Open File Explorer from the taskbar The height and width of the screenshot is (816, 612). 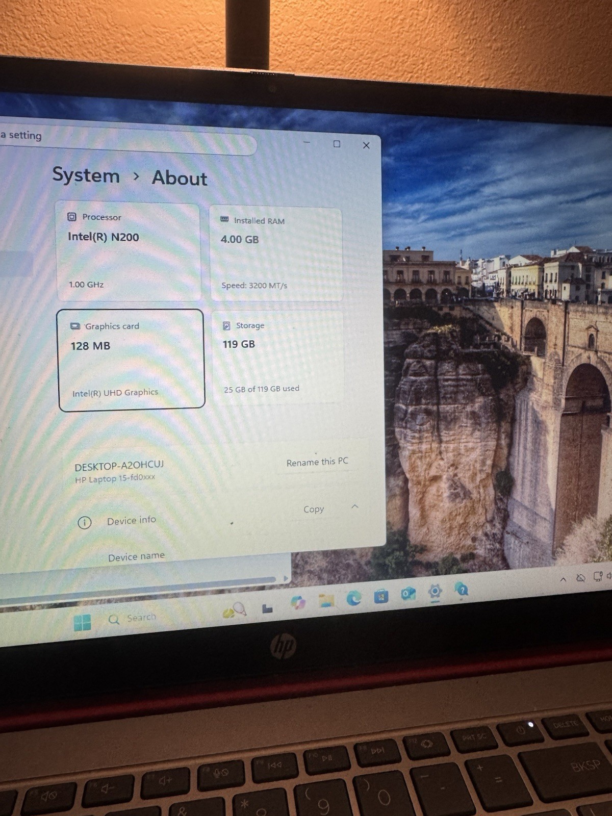pos(326,600)
